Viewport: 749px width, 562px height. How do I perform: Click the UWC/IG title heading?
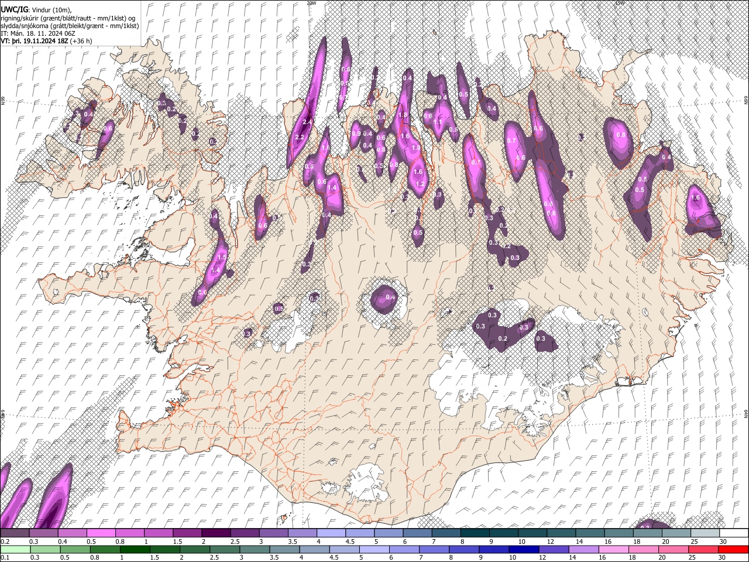pyautogui.click(x=14, y=9)
